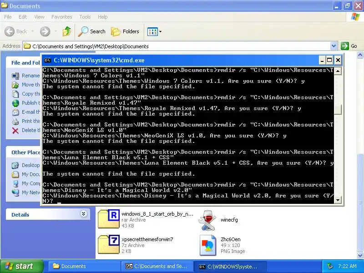This screenshot has width=364, height=273.
Task: Expand the address bar dropdown
Action: (x=334, y=46)
